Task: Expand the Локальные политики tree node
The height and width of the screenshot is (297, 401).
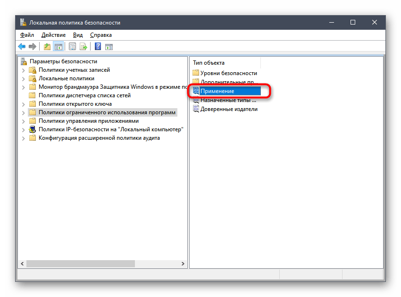Action: (x=24, y=78)
